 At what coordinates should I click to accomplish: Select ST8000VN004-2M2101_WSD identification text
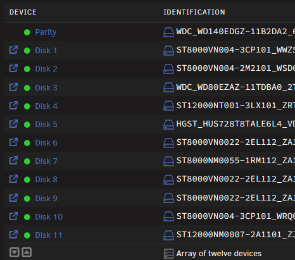235,68
